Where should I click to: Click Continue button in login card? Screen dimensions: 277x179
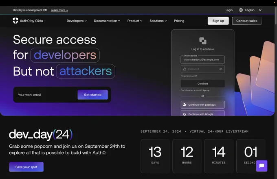coord(202,83)
